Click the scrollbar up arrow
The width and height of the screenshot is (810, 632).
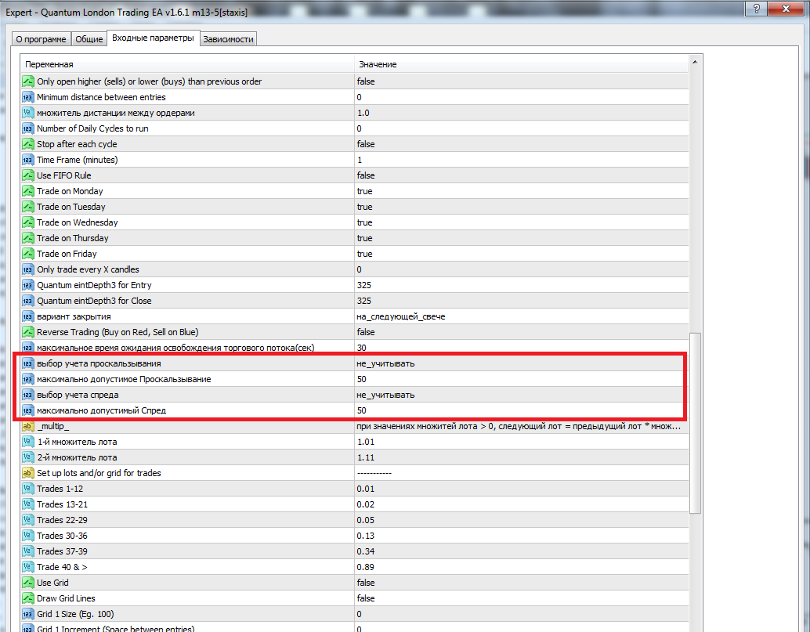(695, 62)
